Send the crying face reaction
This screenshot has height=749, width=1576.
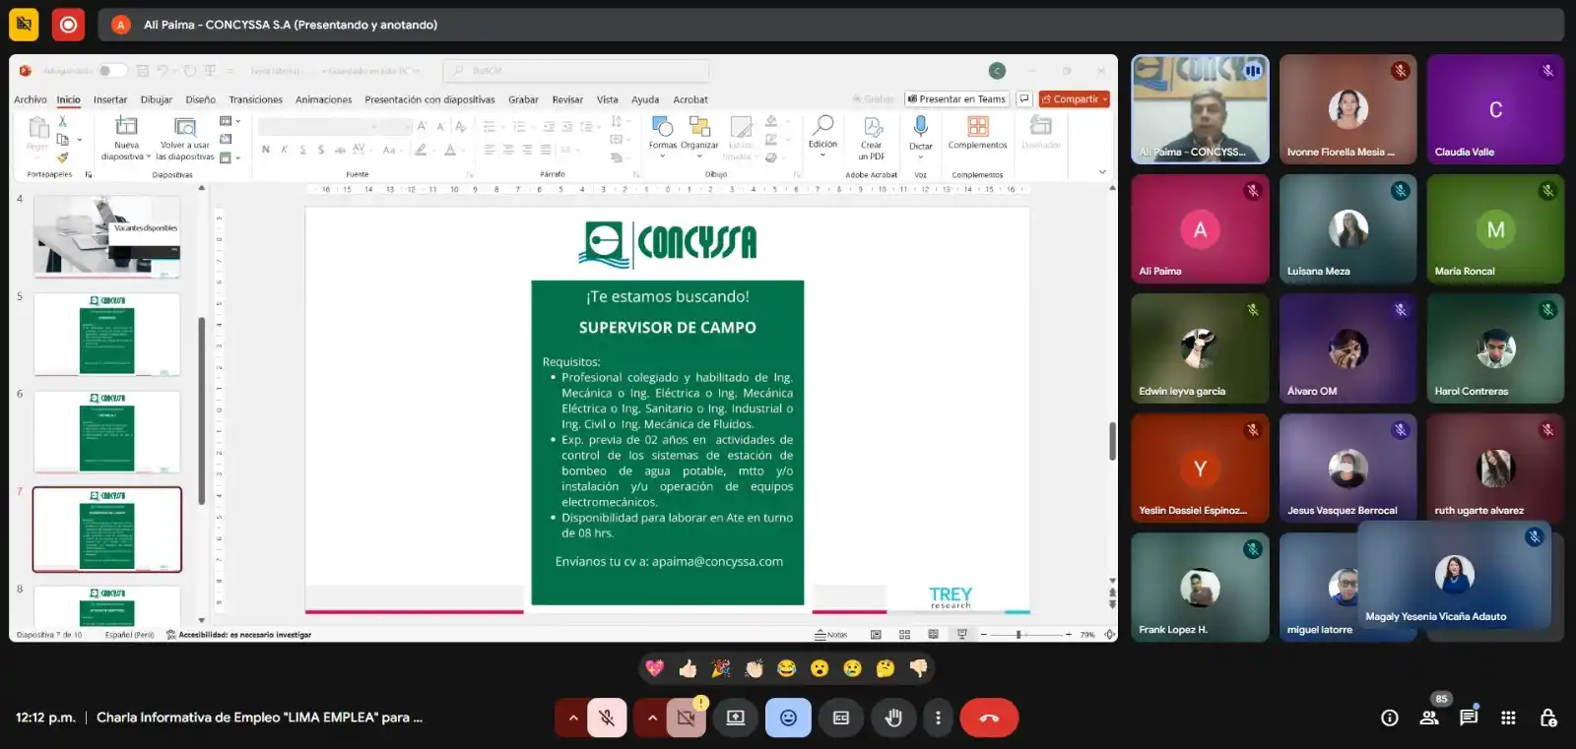pos(852,668)
